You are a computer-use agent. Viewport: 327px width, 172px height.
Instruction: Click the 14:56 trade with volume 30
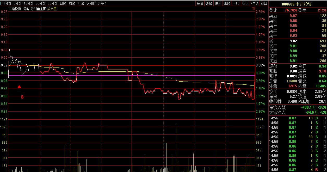click(298, 137)
